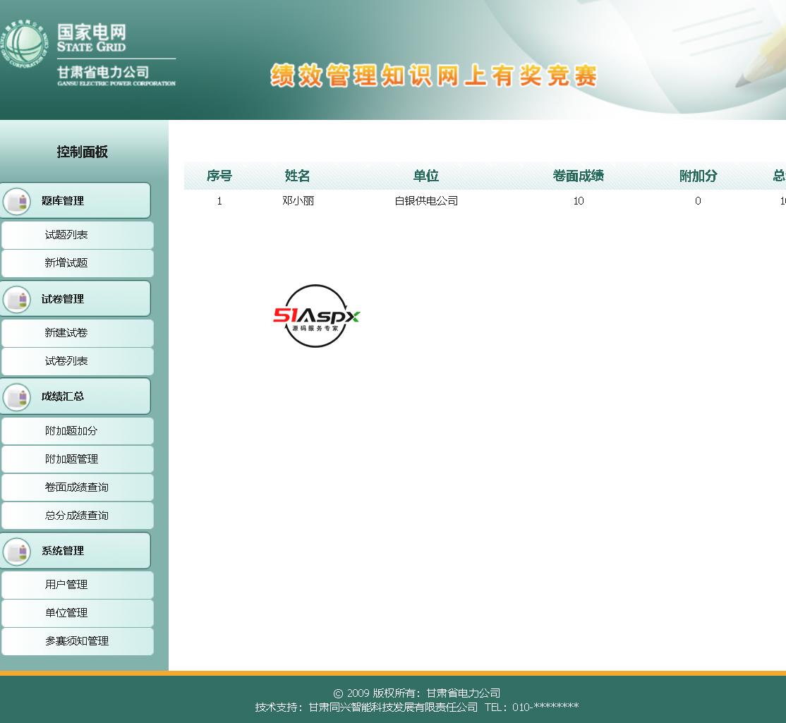The width and height of the screenshot is (786, 723).
Task: Click the 题库管理 section icon
Action: pos(17,201)
